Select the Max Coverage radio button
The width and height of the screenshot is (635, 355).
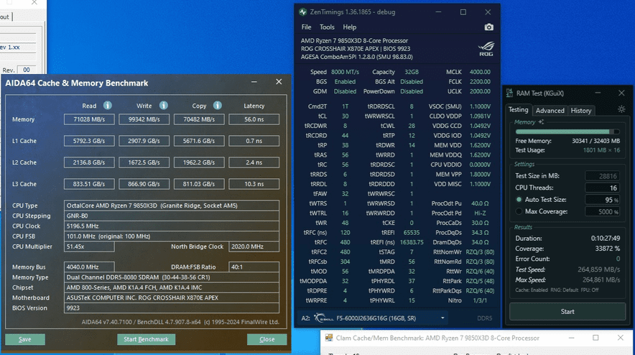click(519, 211)
